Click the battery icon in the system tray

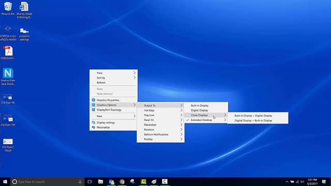pyautogui.click(x=292, y=181)
